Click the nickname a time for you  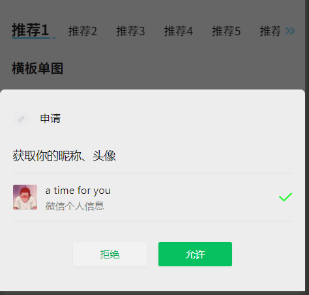tap(78, 191)
